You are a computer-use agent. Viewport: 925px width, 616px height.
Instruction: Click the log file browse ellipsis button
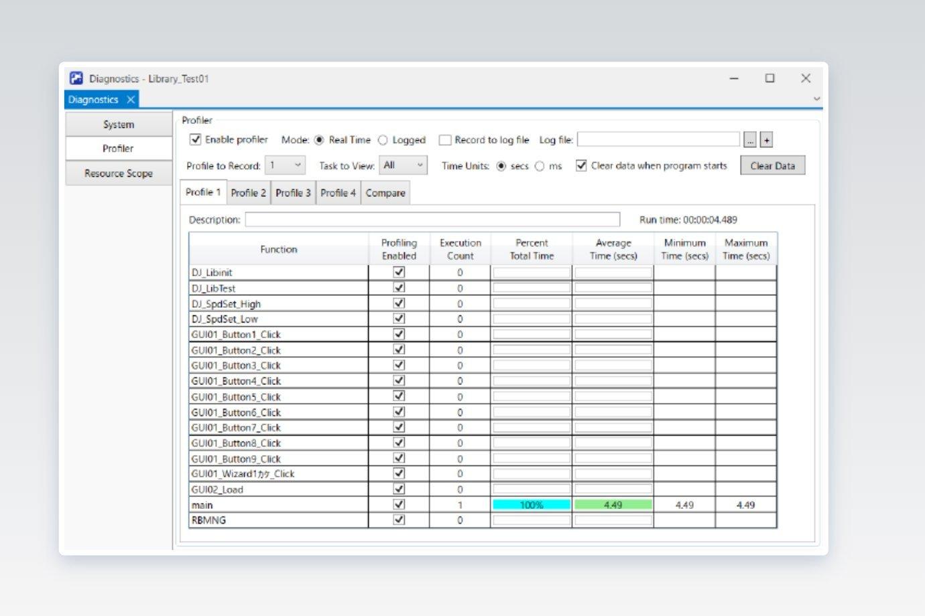(x=750, y=140)
